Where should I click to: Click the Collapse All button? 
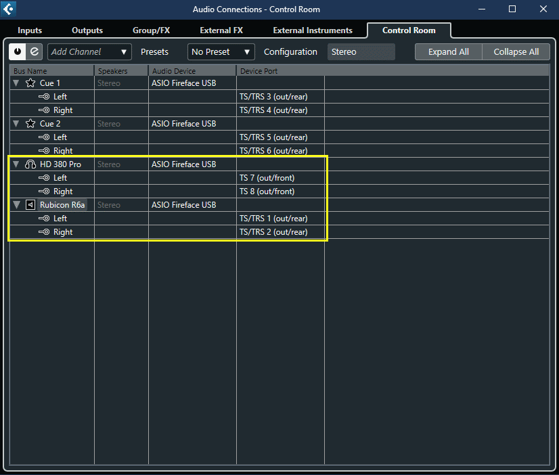coord(516,52)
